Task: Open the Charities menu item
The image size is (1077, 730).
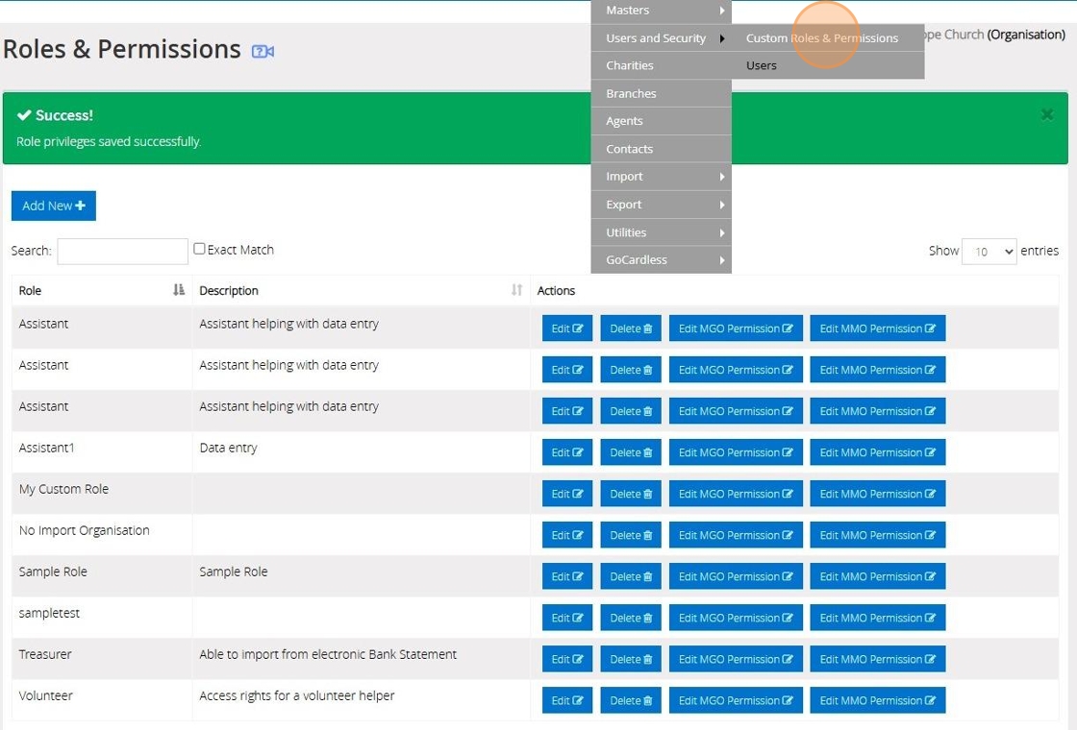Action: tap(662, 65)
